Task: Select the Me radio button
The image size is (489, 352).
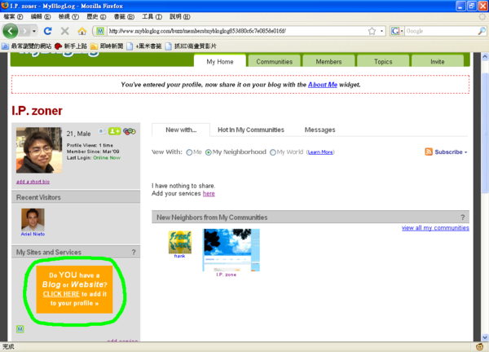Action: click(189, 152)
